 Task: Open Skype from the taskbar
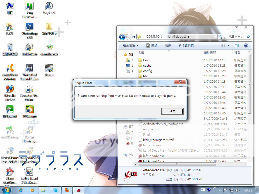[55, 190]
